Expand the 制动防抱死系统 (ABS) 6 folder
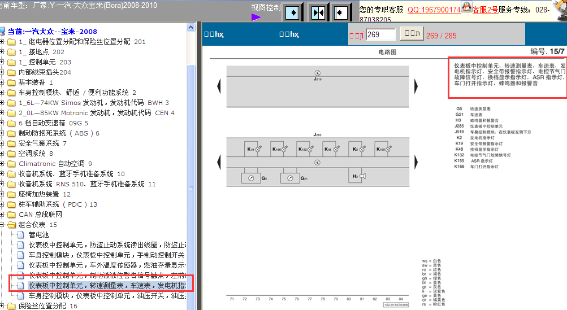Image resolution: width=567 pixels, height=310 pixels. click(2, 133)
